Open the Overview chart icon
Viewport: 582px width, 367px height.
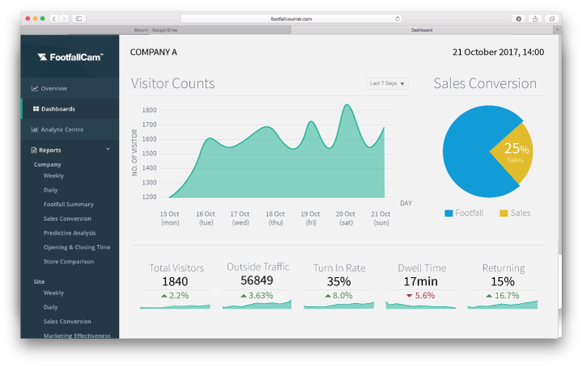pyautogui.click(x=35, y=88)
